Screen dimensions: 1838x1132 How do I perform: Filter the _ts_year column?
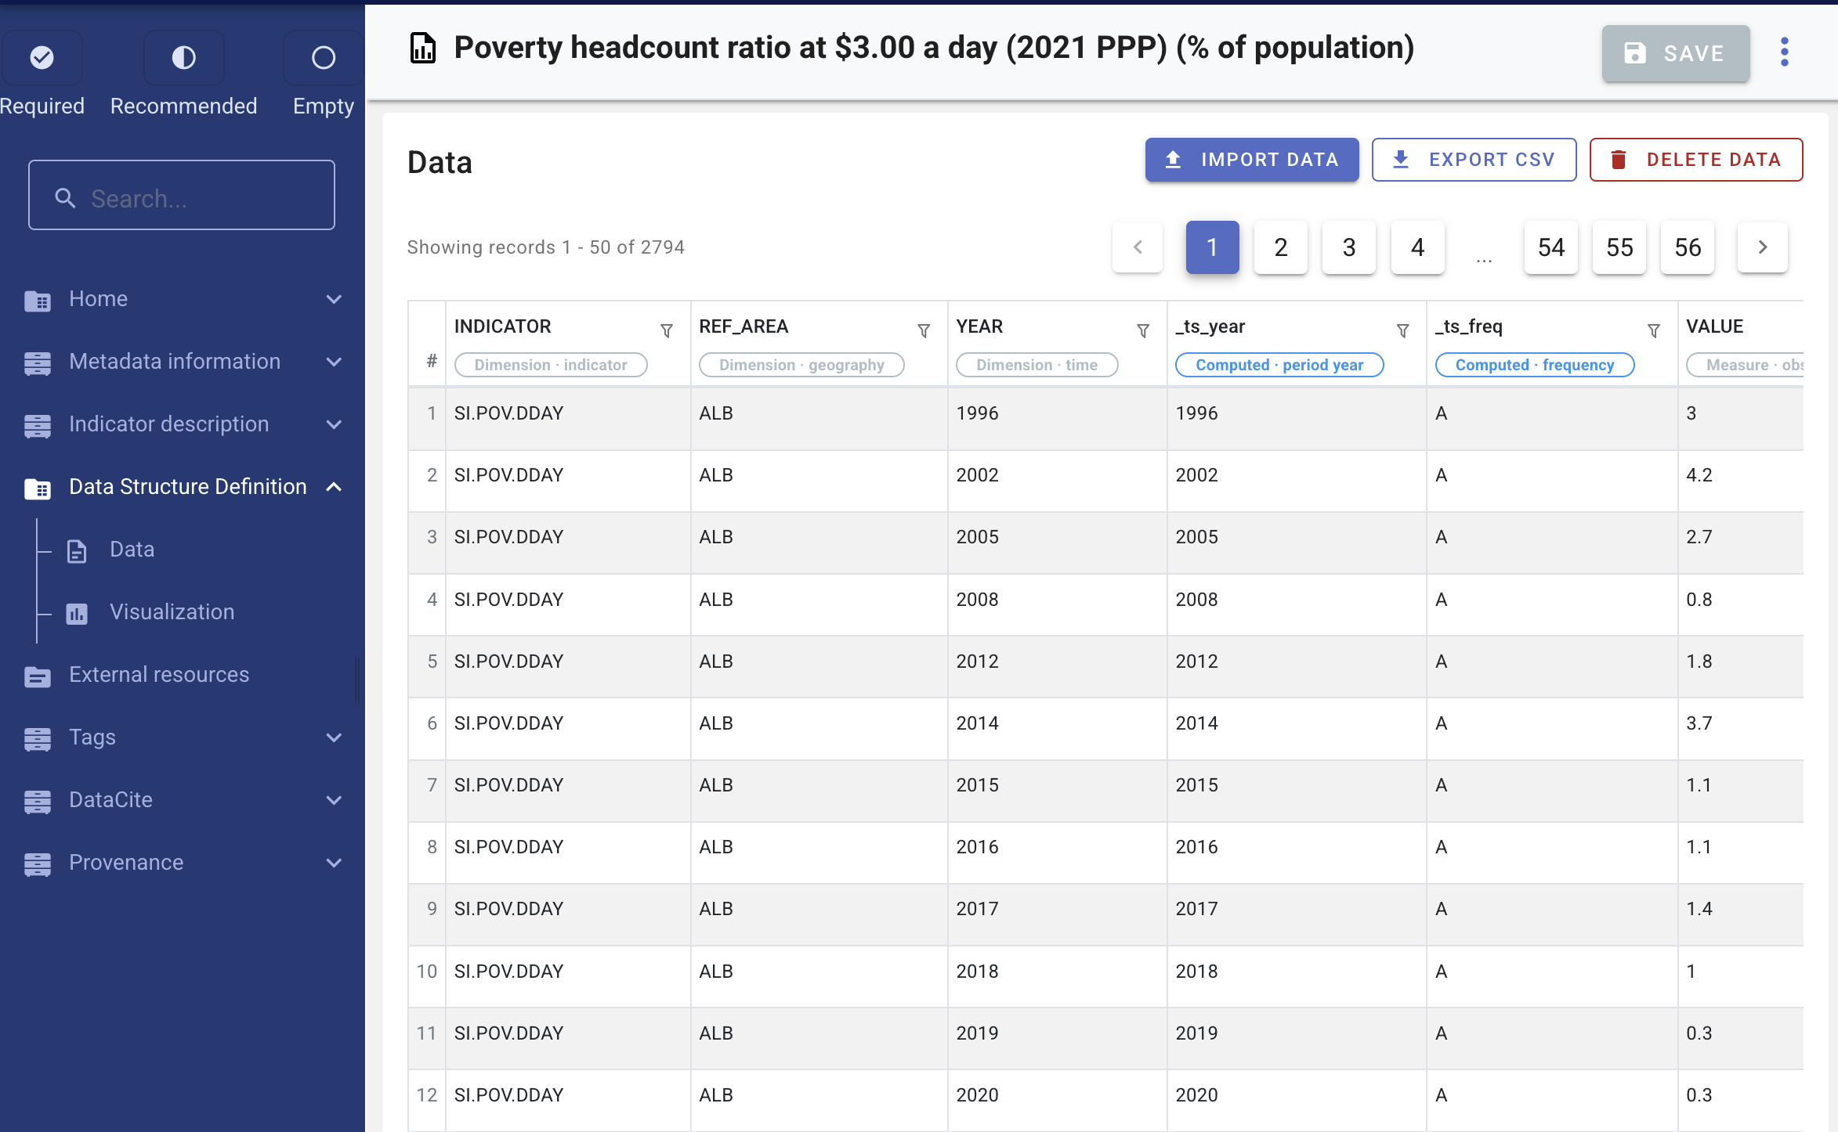[1403, 331]
